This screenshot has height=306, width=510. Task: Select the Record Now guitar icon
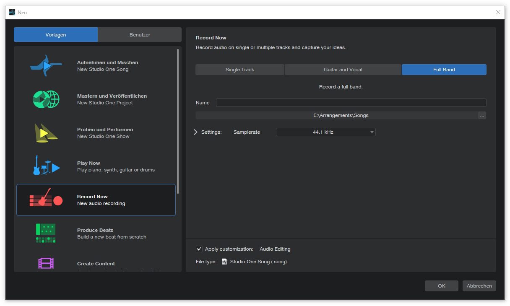tap(46, 200)
